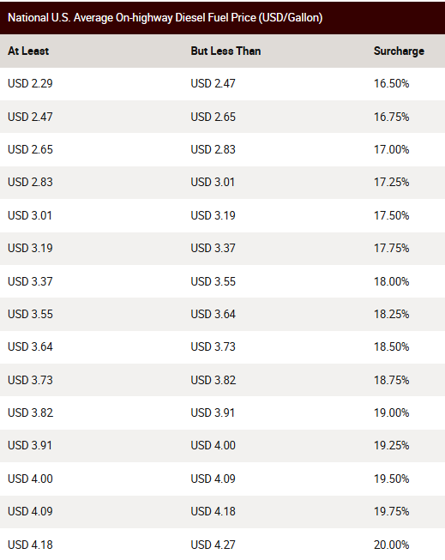Select the 'But Less Than' column header
445x560 pixels.
click(x=226, y=51)
